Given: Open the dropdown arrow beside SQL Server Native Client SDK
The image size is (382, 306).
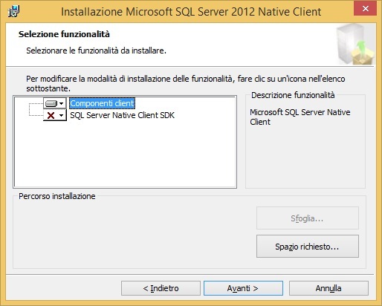Looking at the screenshot, I should tap(61, 115).
